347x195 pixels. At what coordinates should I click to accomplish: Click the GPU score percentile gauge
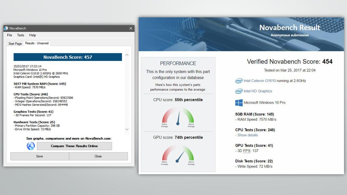(178, 154)
